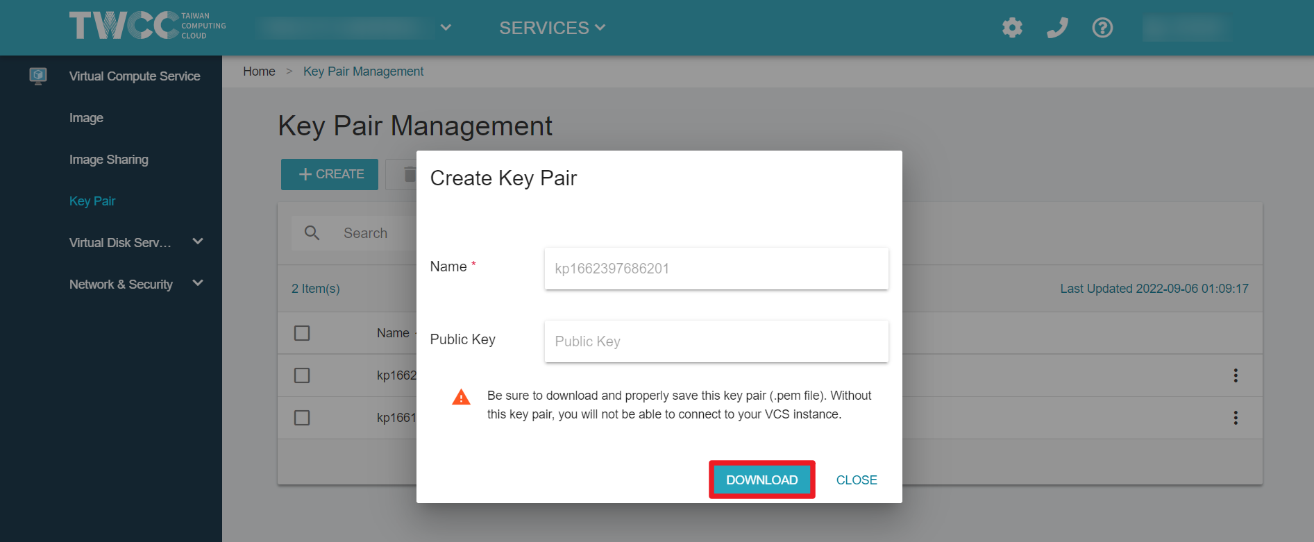Screen dimensions: 1314x542
Task: Open the SERVICES dropdown
Action: point(552,28)
